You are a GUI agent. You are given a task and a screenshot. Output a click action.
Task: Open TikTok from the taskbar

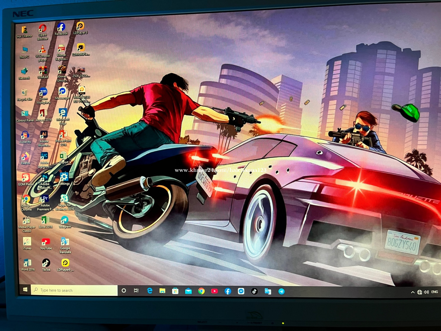click(x=254, y=291)
